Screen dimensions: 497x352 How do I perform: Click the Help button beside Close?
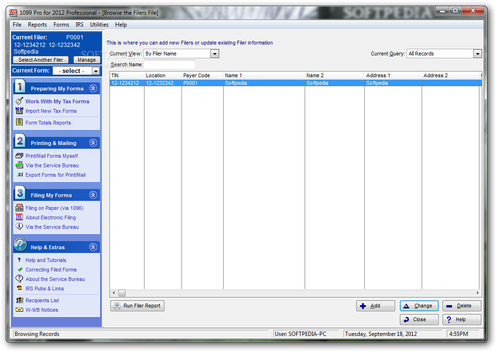[x=462, y=319]
